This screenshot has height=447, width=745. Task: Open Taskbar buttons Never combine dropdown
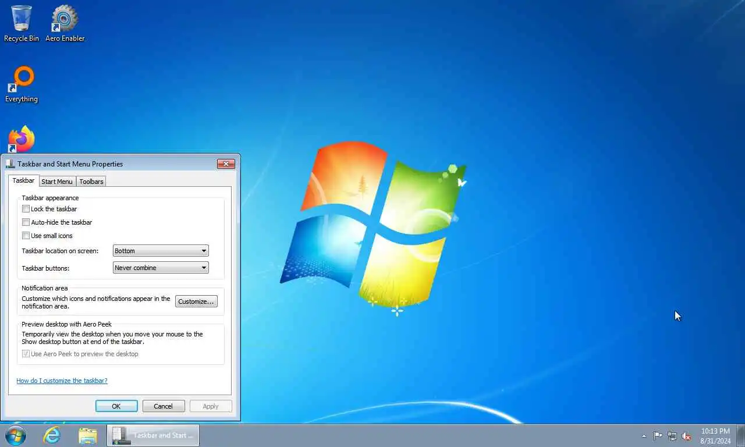[161, 268]
